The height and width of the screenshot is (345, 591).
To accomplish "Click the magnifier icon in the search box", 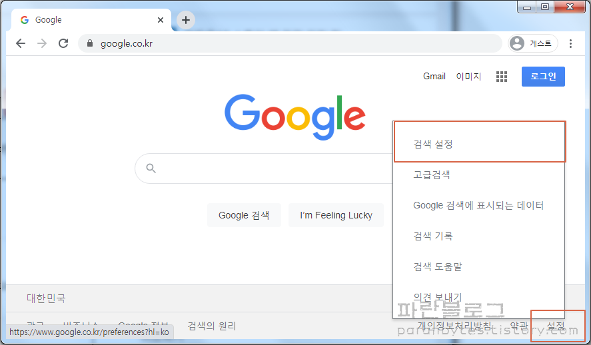I will pyautogui.click(x=151, y=169).
